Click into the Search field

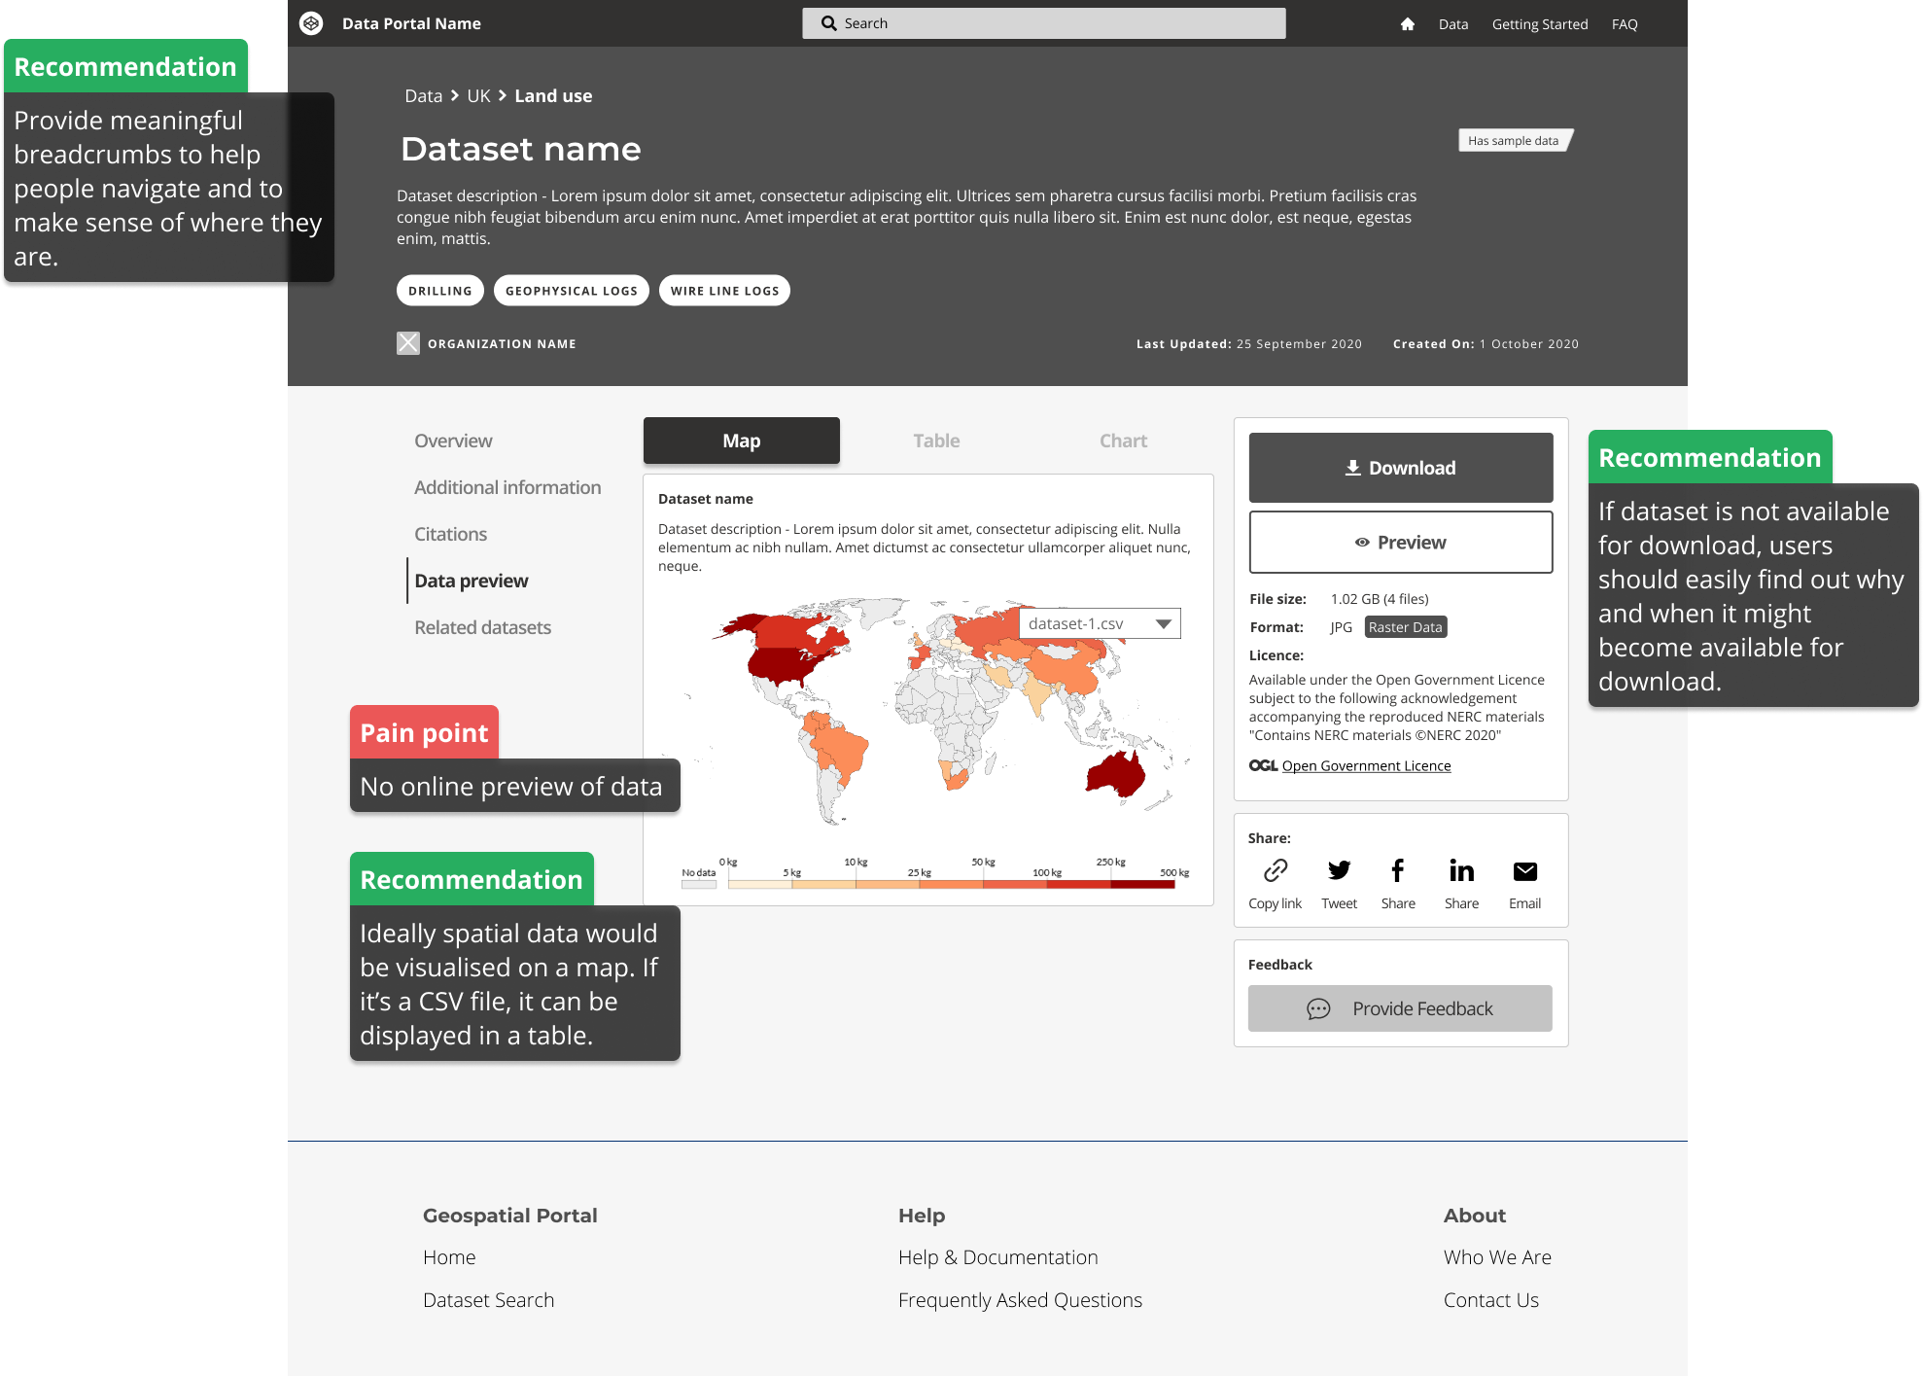tap(1043, 23)
